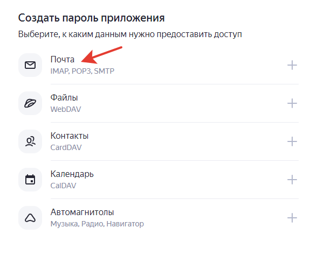331x256 pixels.
Task: Click the envelope icon for Почта
Action: (x=30, y=65)
